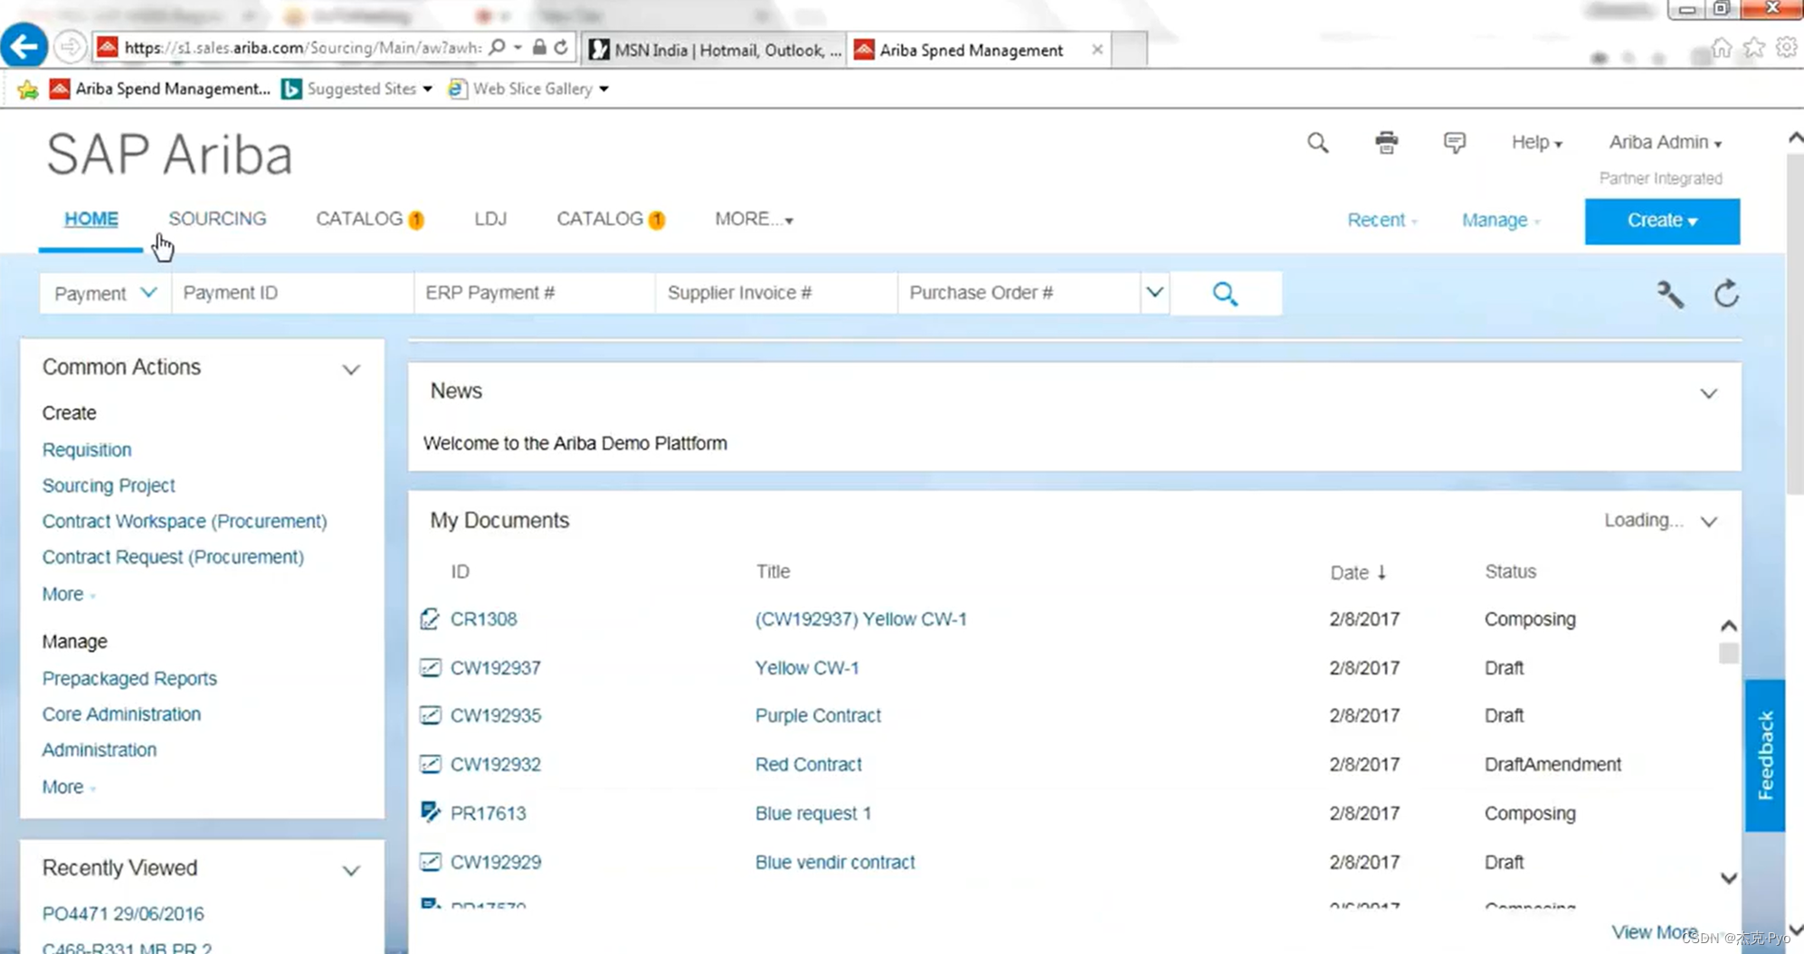Open the Payment search type dropdown
Screen dimensions: 1804x954
click(105, 294)
